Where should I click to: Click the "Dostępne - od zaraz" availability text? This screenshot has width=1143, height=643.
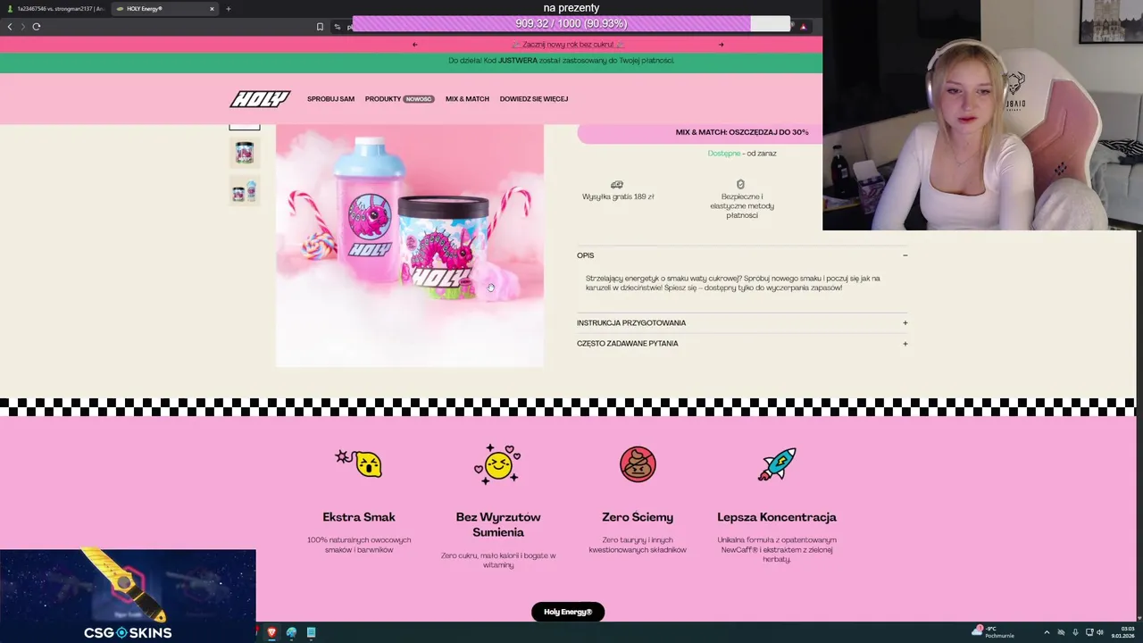pyautogui.click(x=742, y=154)
